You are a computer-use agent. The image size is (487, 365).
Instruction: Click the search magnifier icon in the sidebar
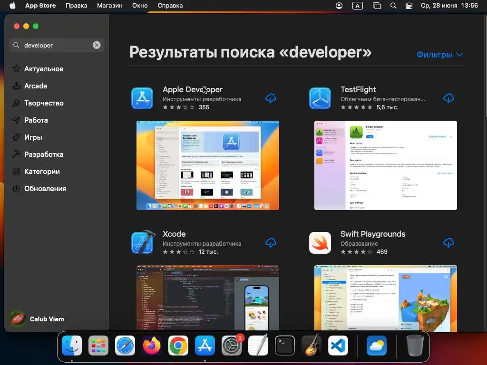pos(16,45)
